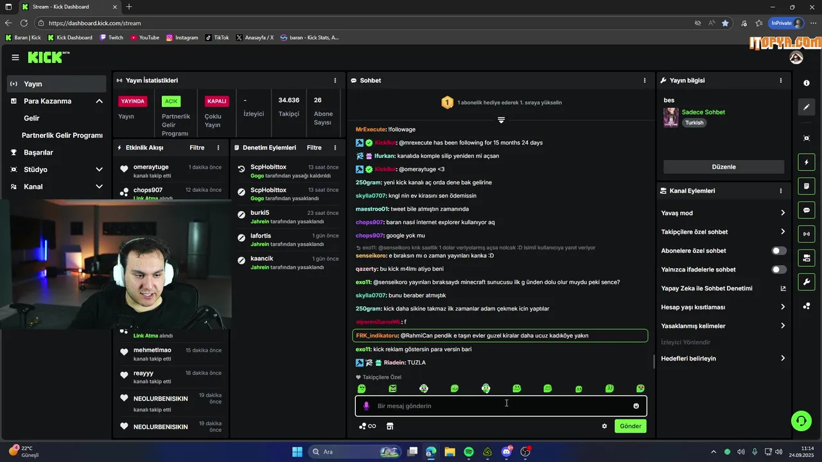The height and width of the screenshot is (462, 822).
Task: Open the Twitch bookmark
Action: pyautogui.click(x=111, y=38)
